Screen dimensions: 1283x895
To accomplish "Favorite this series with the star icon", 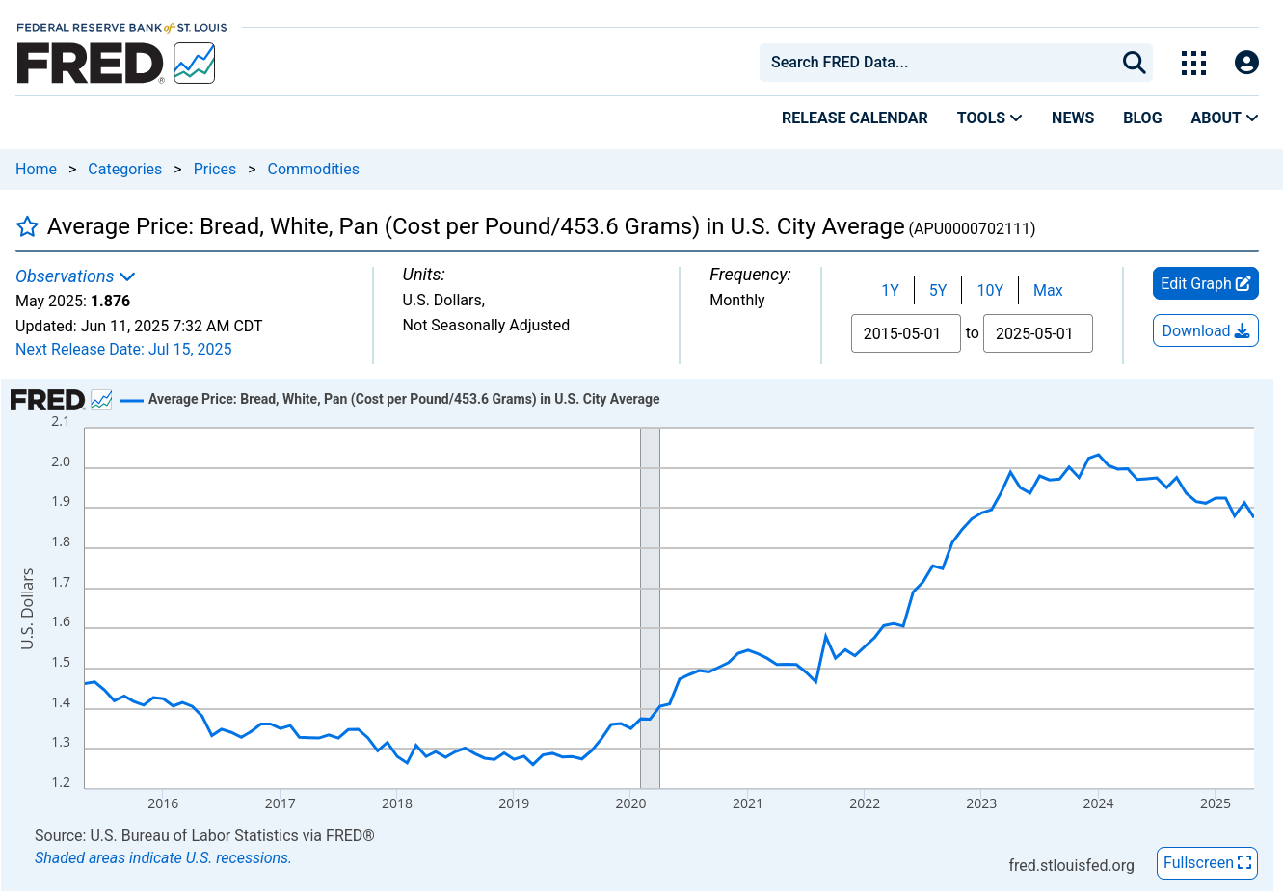I will [27, 226].
